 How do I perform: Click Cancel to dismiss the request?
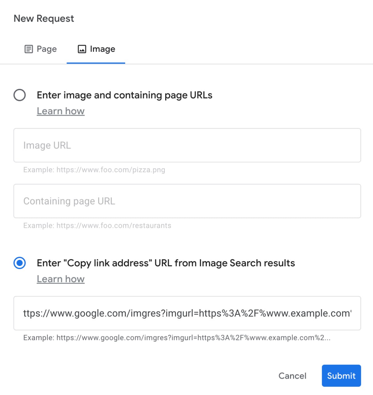coord(292,376)
